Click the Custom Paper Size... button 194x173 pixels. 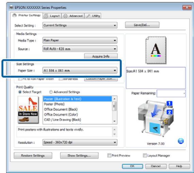point(101,79)
